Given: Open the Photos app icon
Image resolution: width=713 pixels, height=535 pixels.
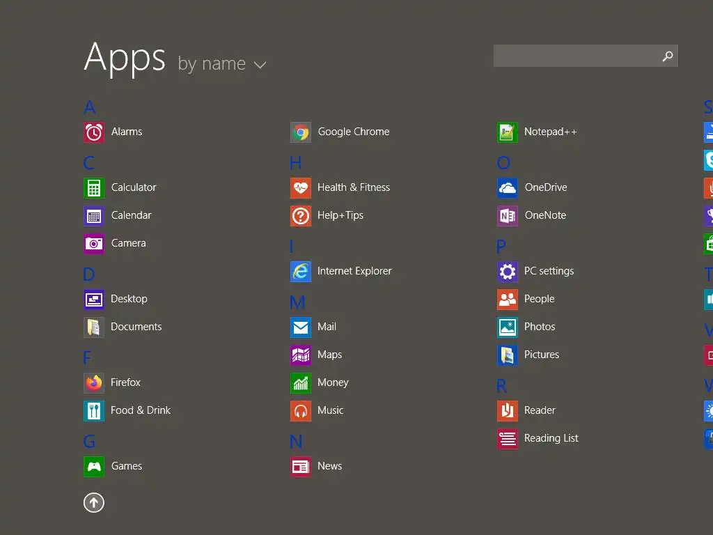Looking at the screenshot, I should [508, 327].
